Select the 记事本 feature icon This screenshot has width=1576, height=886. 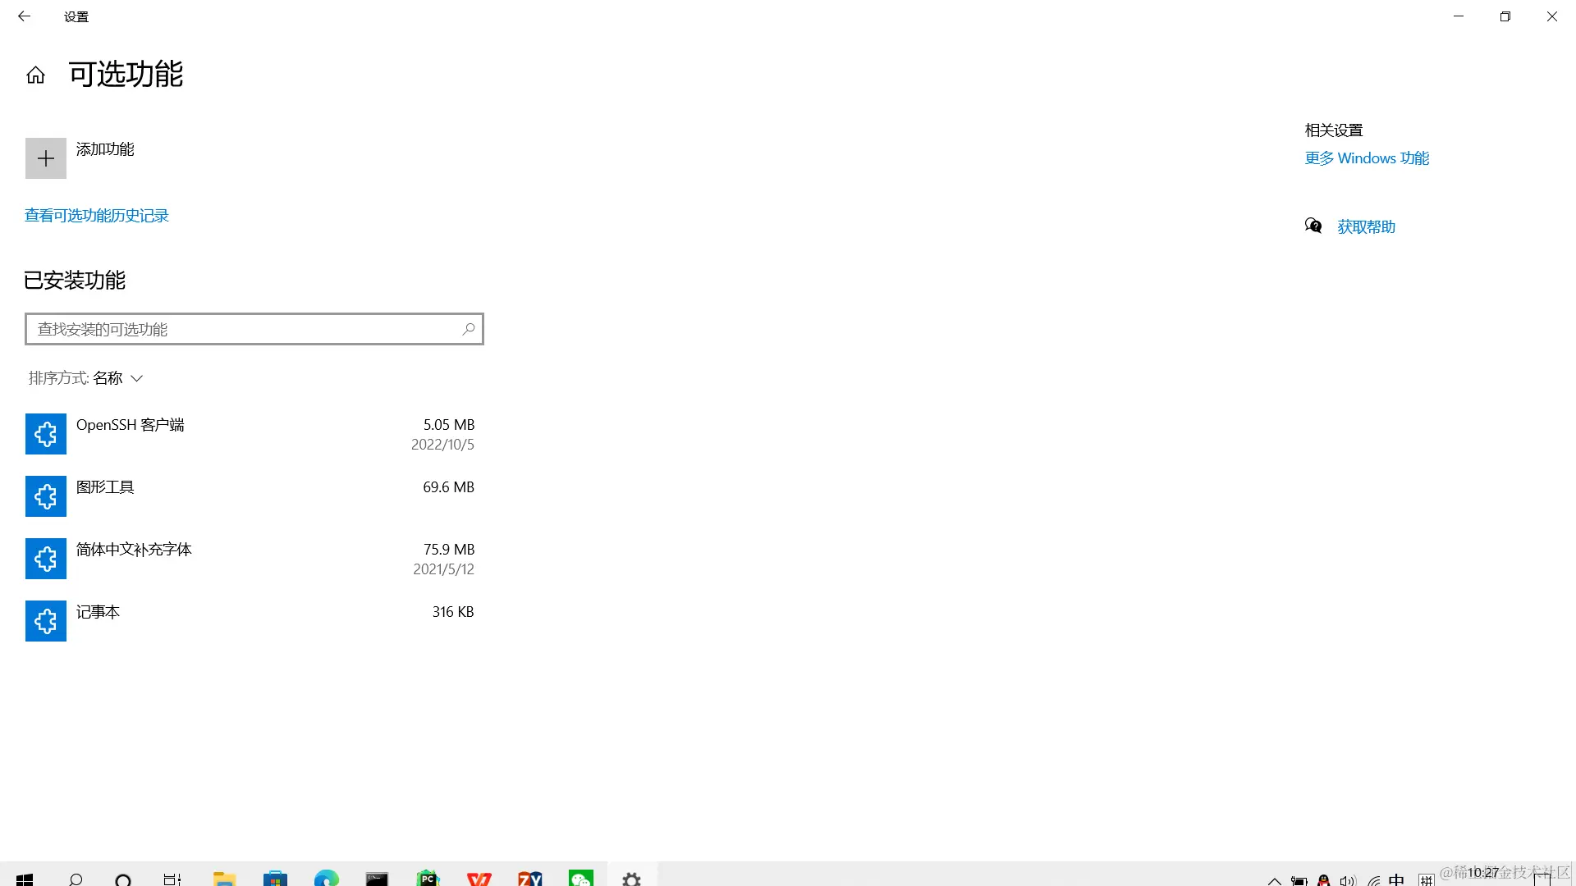[x=46, y=621]
